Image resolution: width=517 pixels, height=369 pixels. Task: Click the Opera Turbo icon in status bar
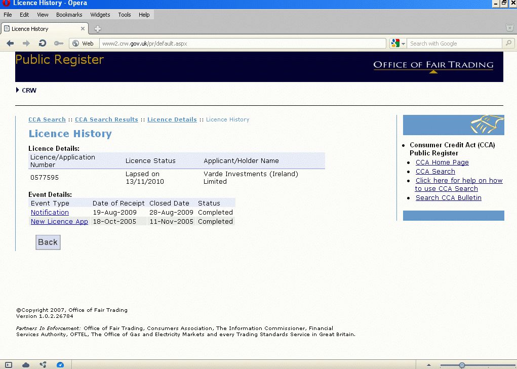click(60, 365)
